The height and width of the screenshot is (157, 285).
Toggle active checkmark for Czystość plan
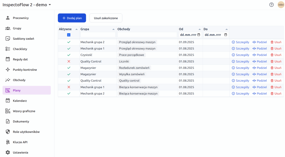click(x=69, y=55)
